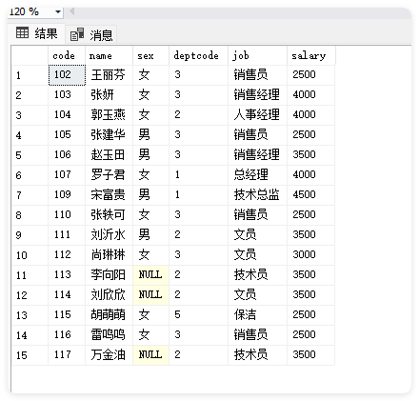Switch to the 消息 tab
Screen dimensions: 419x401
click(x=91, y=34)
